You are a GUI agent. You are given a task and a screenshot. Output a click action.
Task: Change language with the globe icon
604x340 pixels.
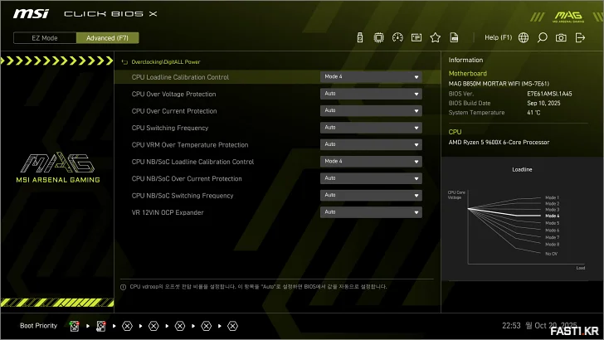(524, 38)
